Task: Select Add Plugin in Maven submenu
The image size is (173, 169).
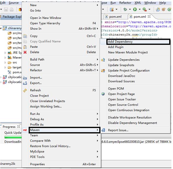Action: click(x=135, y=47)
